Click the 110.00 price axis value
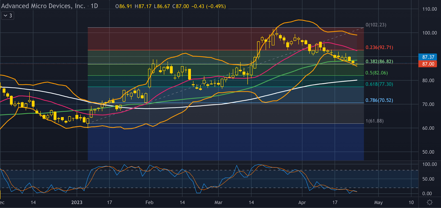 [429, 9]
